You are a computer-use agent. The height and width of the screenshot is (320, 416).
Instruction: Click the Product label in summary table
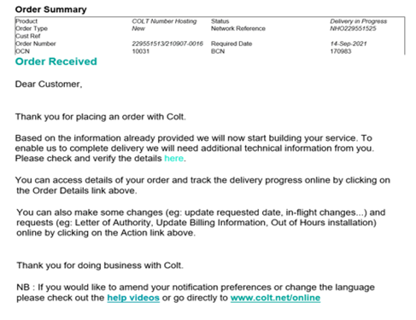(x=26, y=21)
